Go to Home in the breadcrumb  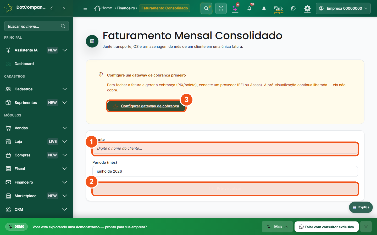point(107,8)
